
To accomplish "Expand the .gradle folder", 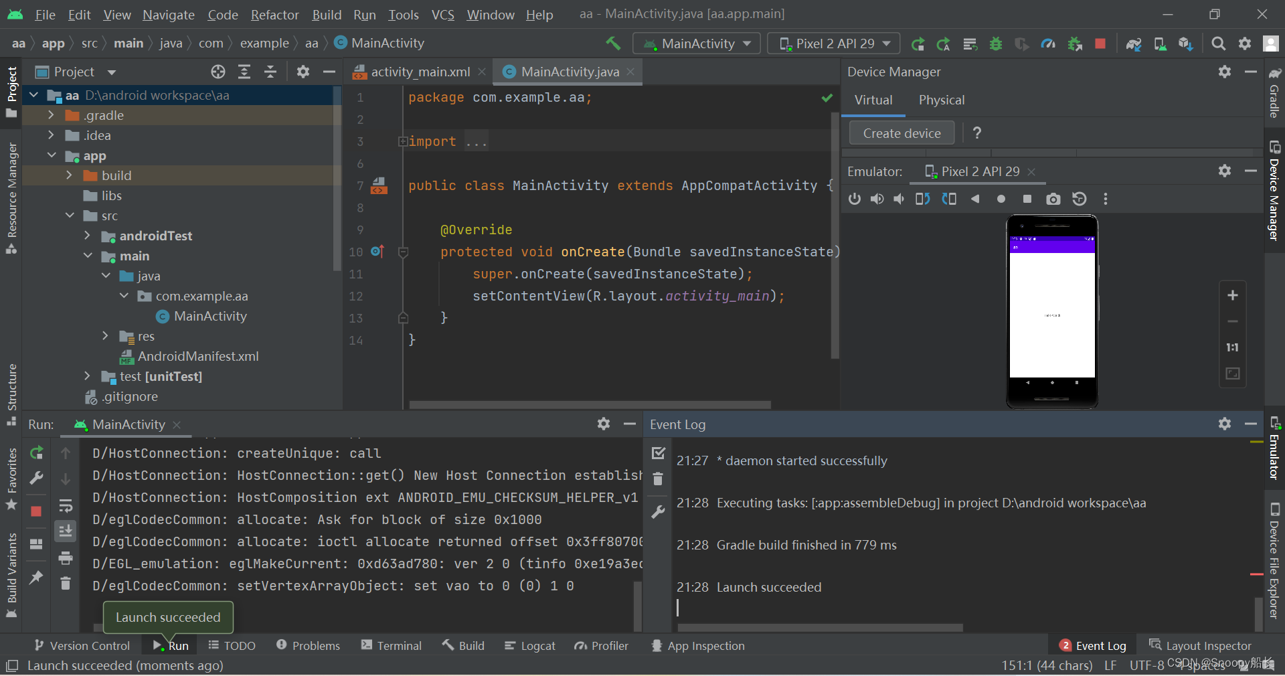I will point(51,115).
